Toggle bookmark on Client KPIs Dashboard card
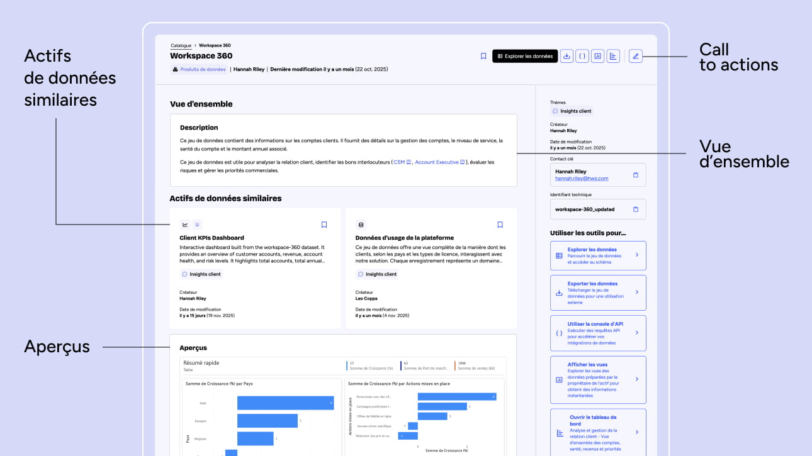Image resolution: width=812 pixels, height=456 pixels. pos(324,225)
